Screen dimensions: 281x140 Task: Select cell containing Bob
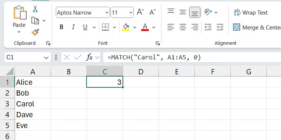click(x=33, y=93)
